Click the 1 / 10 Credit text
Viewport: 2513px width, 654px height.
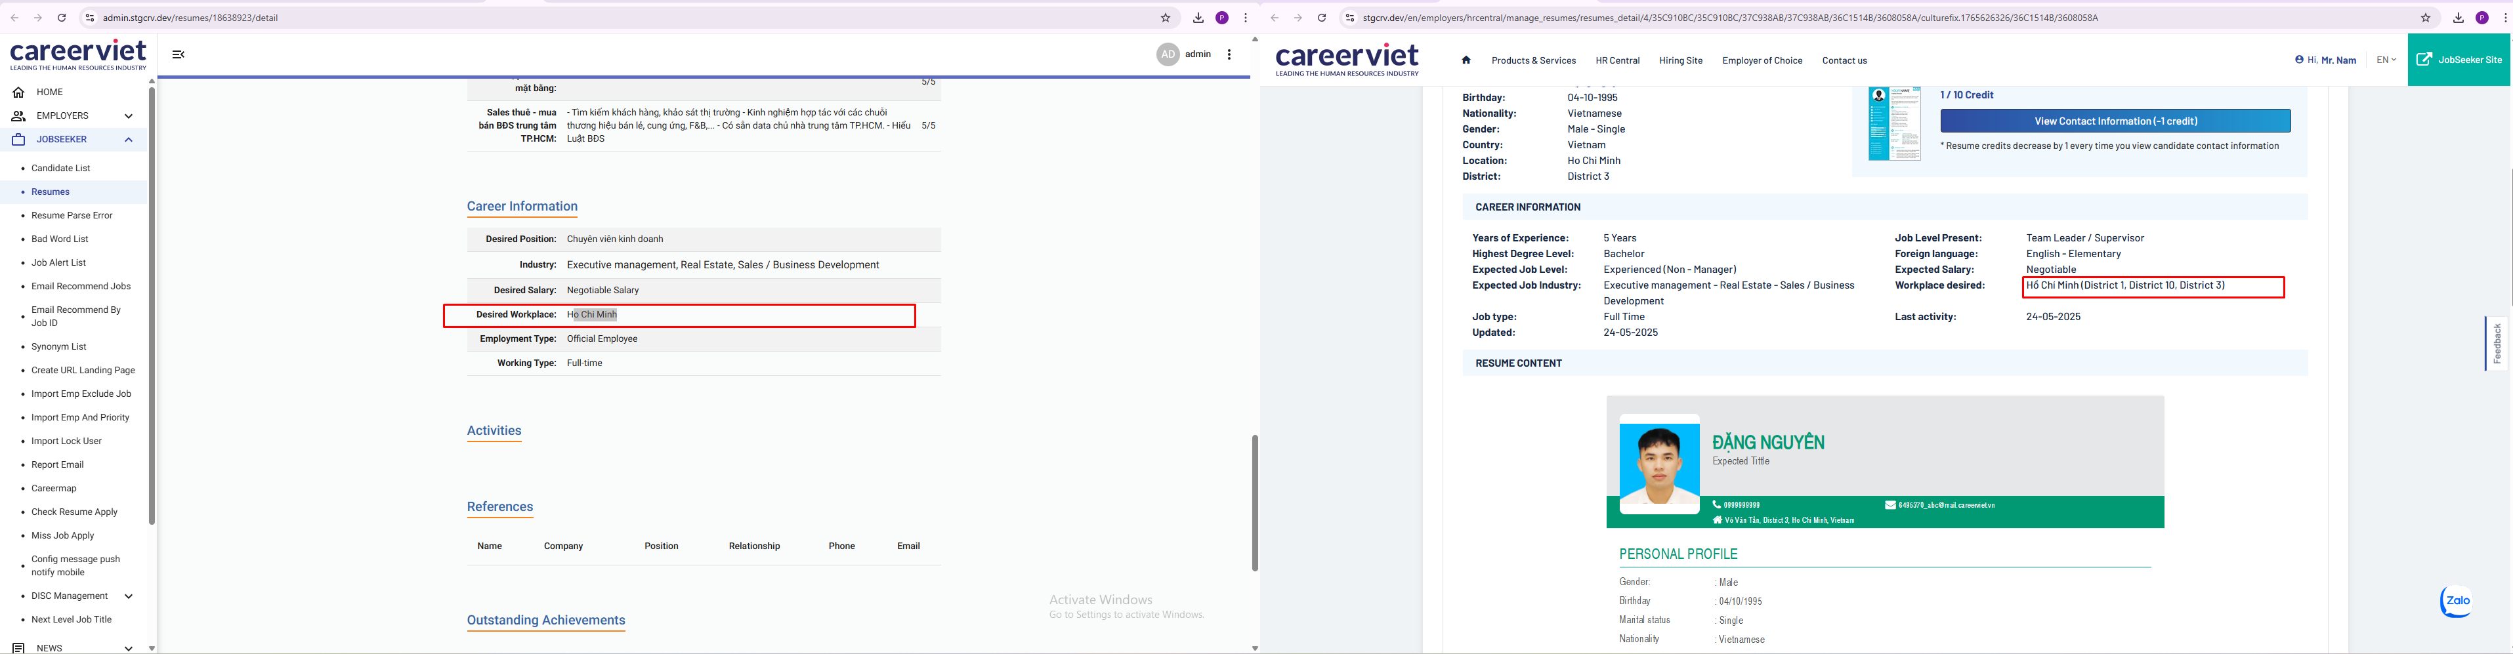pyautogui.click(x=1967, y=94)
